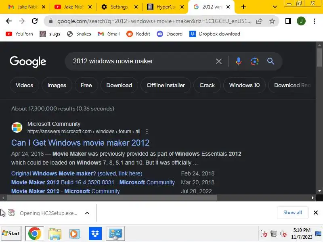Viewport: 323px width, 242px height.
Task: Open Snakes bookmark
Action: tap(79, 34)
